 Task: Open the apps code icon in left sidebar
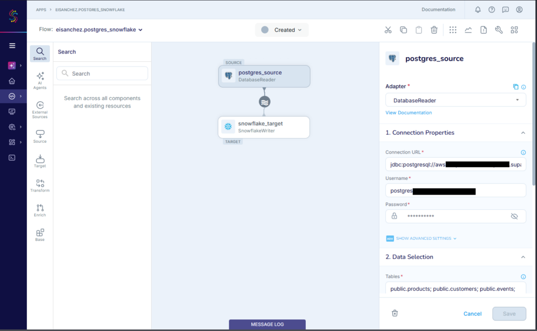12,97
